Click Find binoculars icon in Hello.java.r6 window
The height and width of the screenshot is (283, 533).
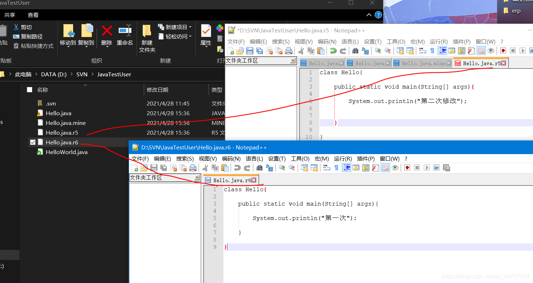click(259, 168)
